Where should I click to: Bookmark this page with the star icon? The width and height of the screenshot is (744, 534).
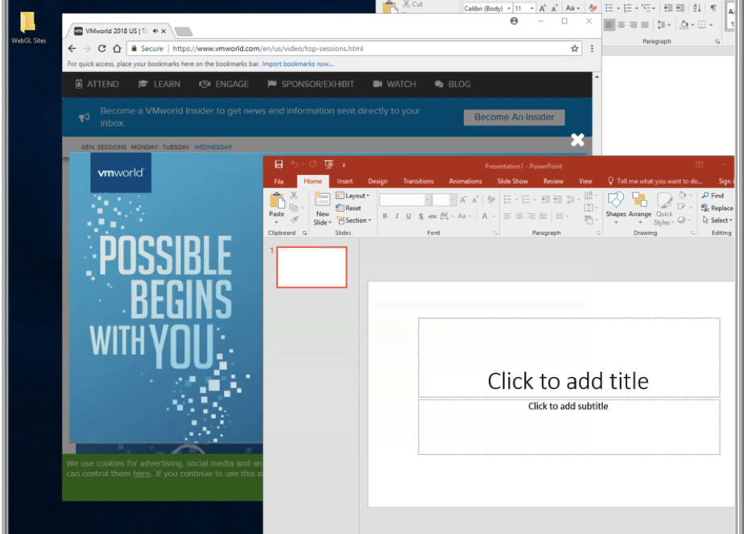pos(575,48)
